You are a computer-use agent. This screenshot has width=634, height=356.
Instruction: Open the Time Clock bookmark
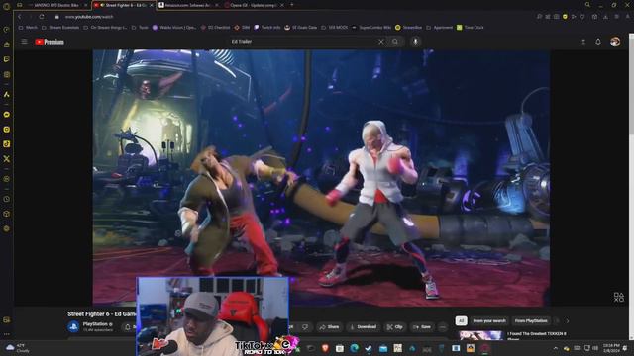[x=471, y=28]
